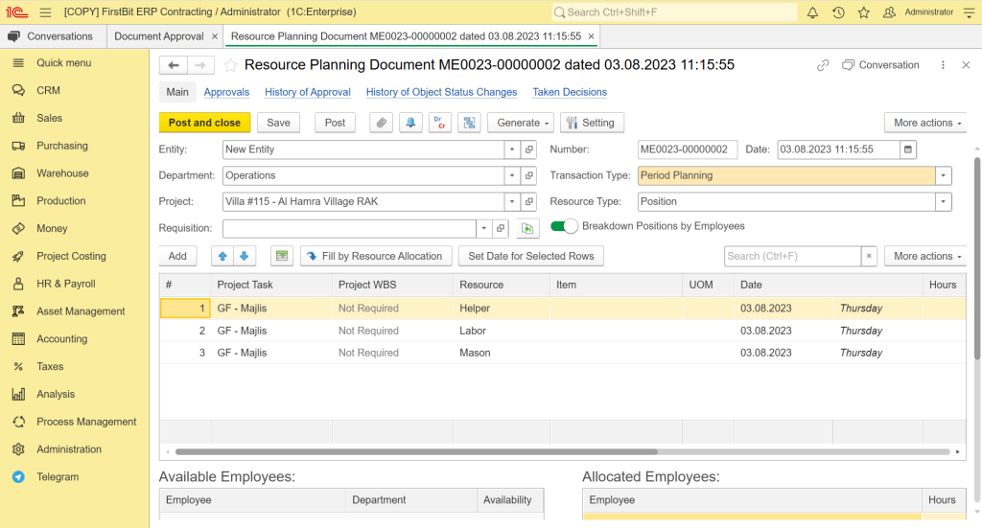Select the Labor resource cell
The image size is (982, 528).
click(501, 331)
